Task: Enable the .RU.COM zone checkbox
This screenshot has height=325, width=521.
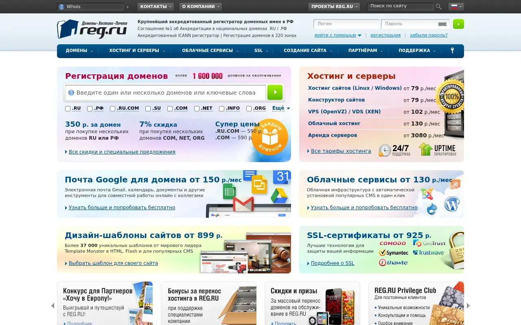Action: (x=112, y=108)
